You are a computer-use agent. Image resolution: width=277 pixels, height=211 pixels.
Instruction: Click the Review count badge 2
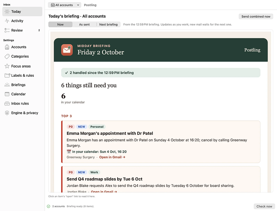click(x=39, y=30)
